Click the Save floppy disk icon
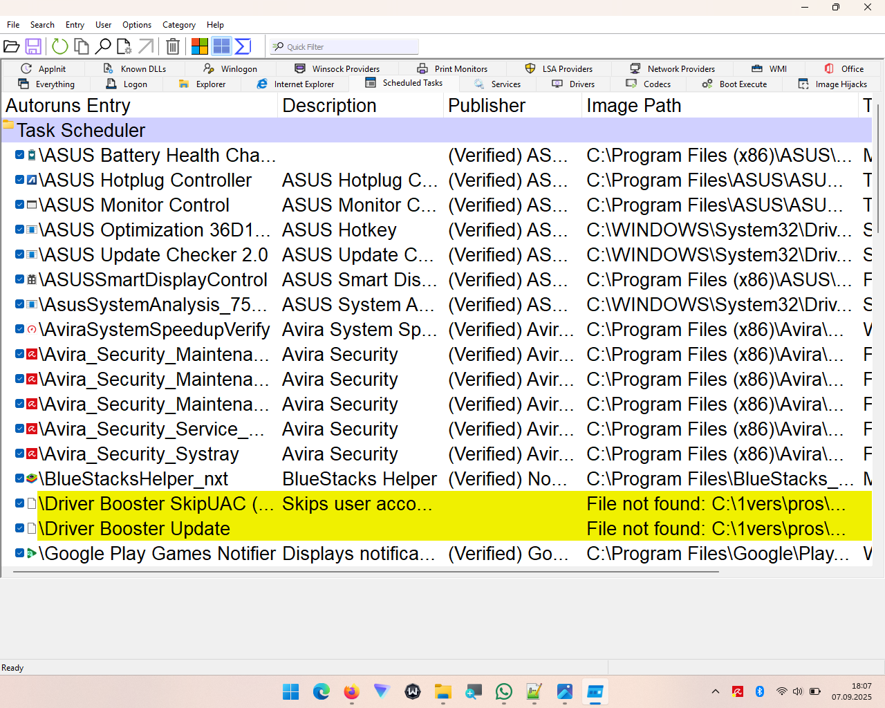 (33, 46)
